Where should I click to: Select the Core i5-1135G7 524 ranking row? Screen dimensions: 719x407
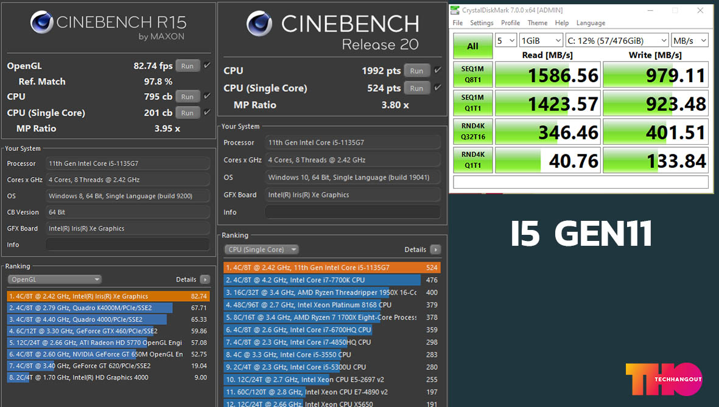pyautogui.click(x=332, y=267)
